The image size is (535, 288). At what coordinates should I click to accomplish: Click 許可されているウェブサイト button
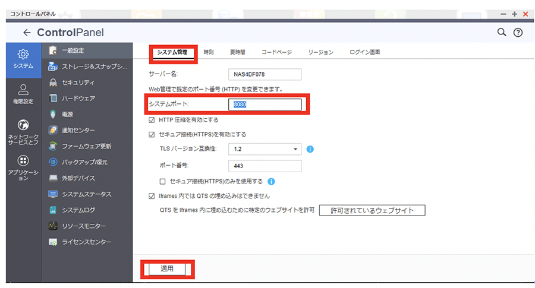click(372, 210)
